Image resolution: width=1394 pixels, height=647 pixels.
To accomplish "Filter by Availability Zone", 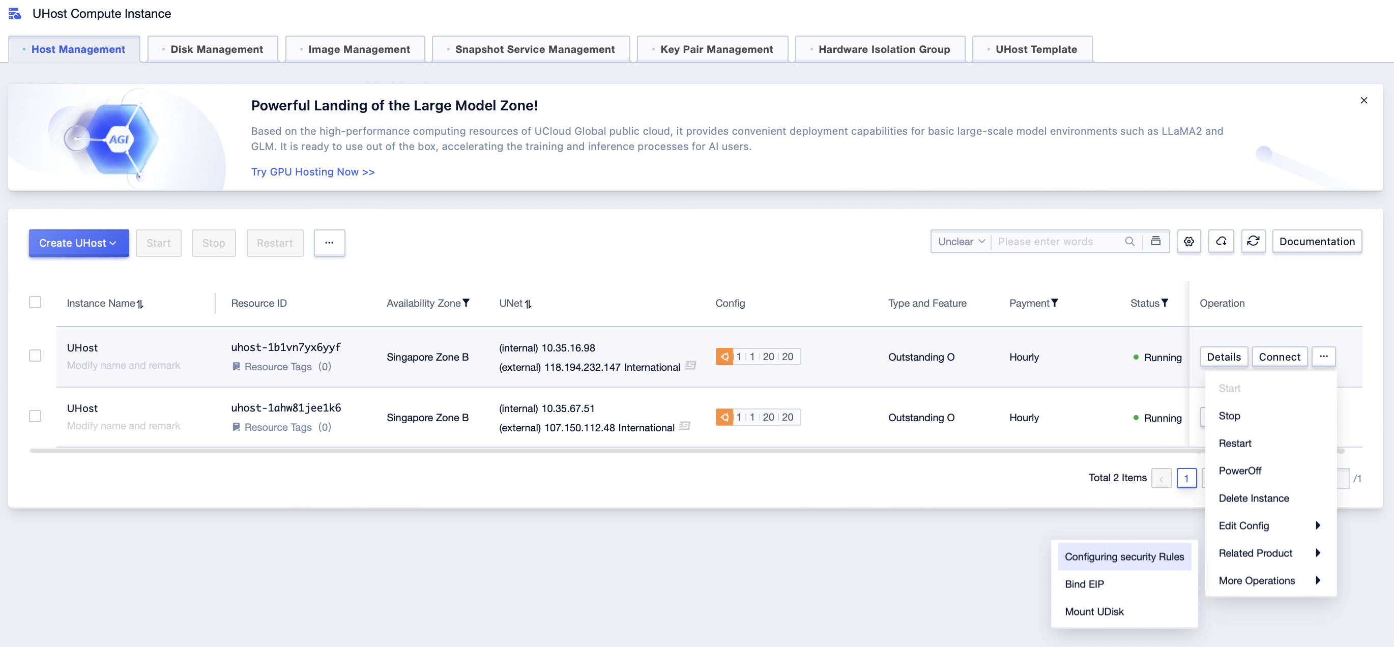I will pos(466,303).
